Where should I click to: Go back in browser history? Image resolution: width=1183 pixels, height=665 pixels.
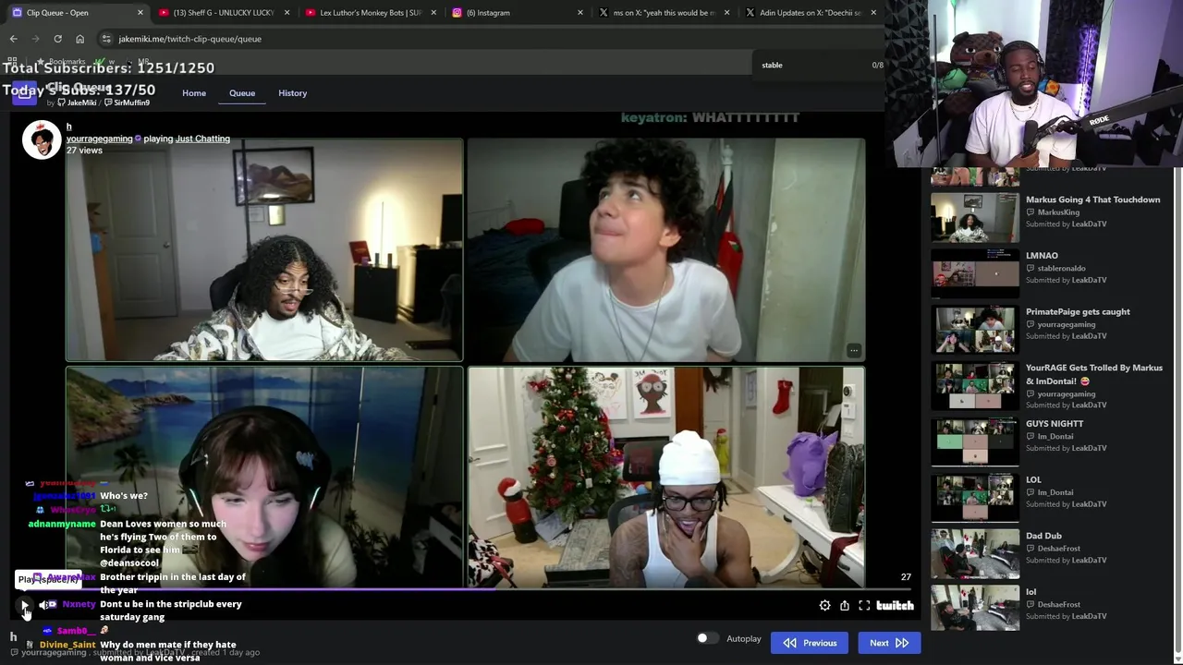[x=13, y=39]
